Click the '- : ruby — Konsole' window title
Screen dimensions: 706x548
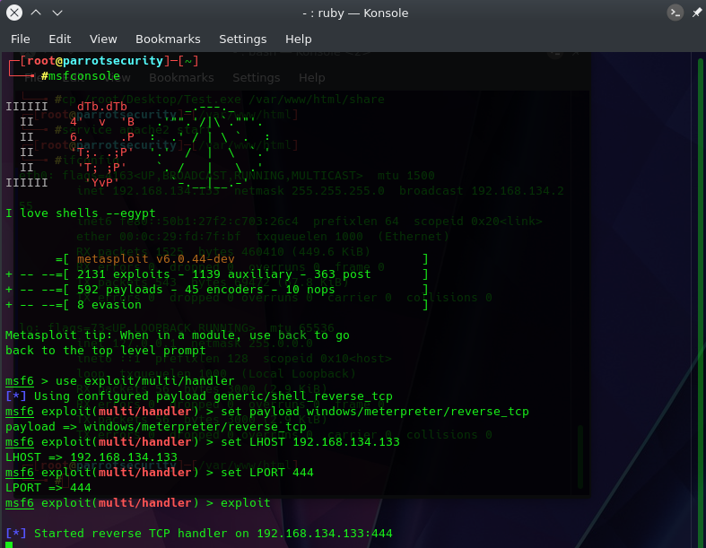pyautogui.click(x=355, y=13)
